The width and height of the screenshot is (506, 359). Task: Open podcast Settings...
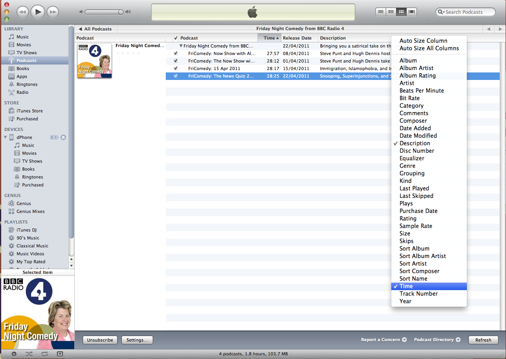pyautogui.click(x=137, y=340)
